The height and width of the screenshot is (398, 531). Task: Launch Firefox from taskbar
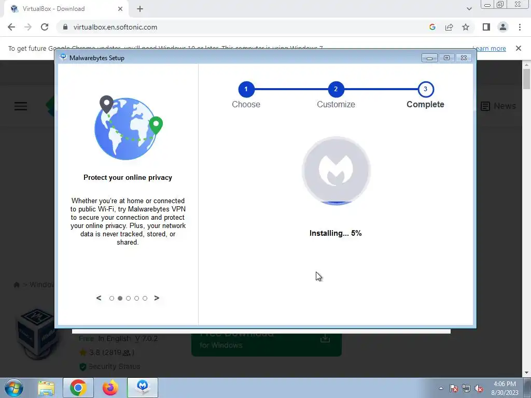click(x=110, y=388)
